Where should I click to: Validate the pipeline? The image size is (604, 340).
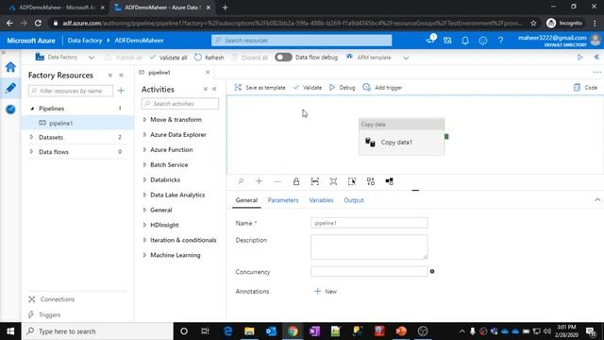pyautogui.click(x=308, y=88)
